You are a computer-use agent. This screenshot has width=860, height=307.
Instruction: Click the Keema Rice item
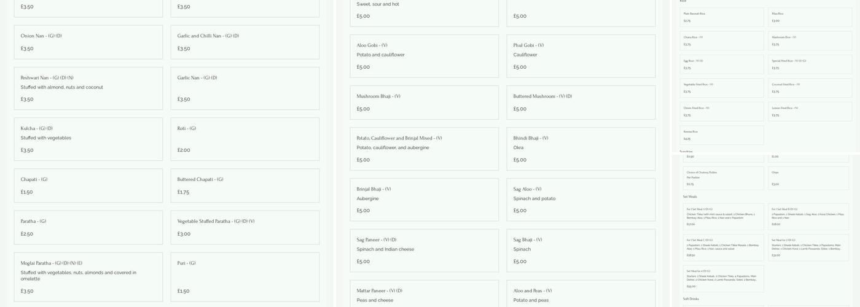[x=722, y=135]
